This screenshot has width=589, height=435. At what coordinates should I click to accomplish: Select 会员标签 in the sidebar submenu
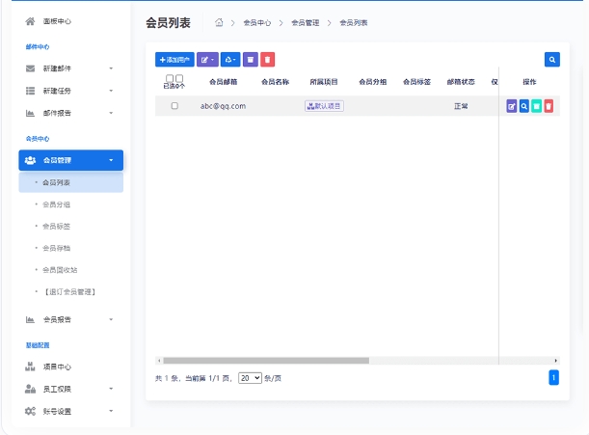point(56,227)
